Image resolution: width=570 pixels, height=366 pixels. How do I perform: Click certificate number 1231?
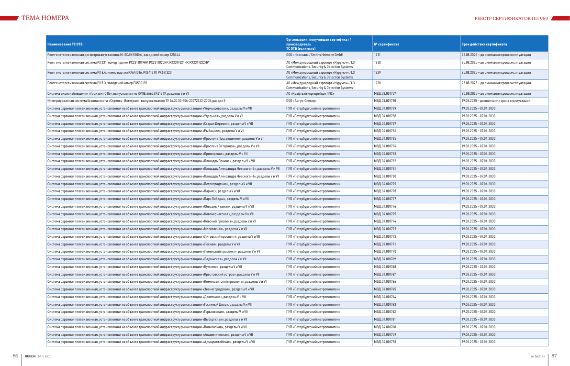pyautogui.click(x=377, y=55)
